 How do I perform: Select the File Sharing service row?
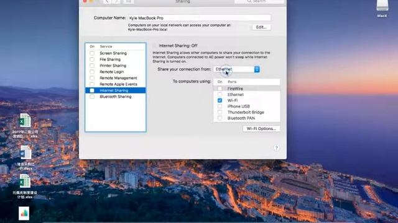(116, 59)
